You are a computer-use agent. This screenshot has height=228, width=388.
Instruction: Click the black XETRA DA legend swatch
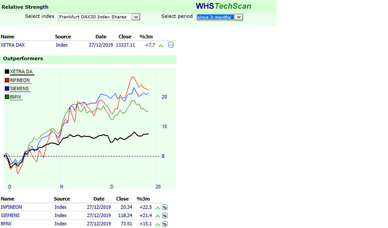click(x=7, y=72)
